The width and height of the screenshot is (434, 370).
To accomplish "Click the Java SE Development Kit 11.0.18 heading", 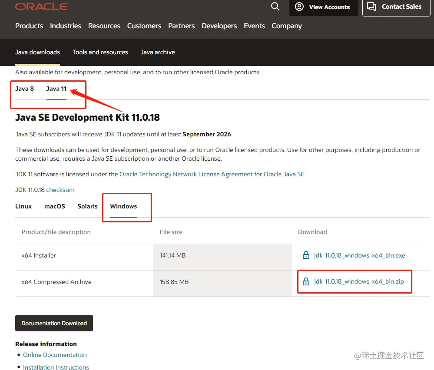I will coord(87,117).
